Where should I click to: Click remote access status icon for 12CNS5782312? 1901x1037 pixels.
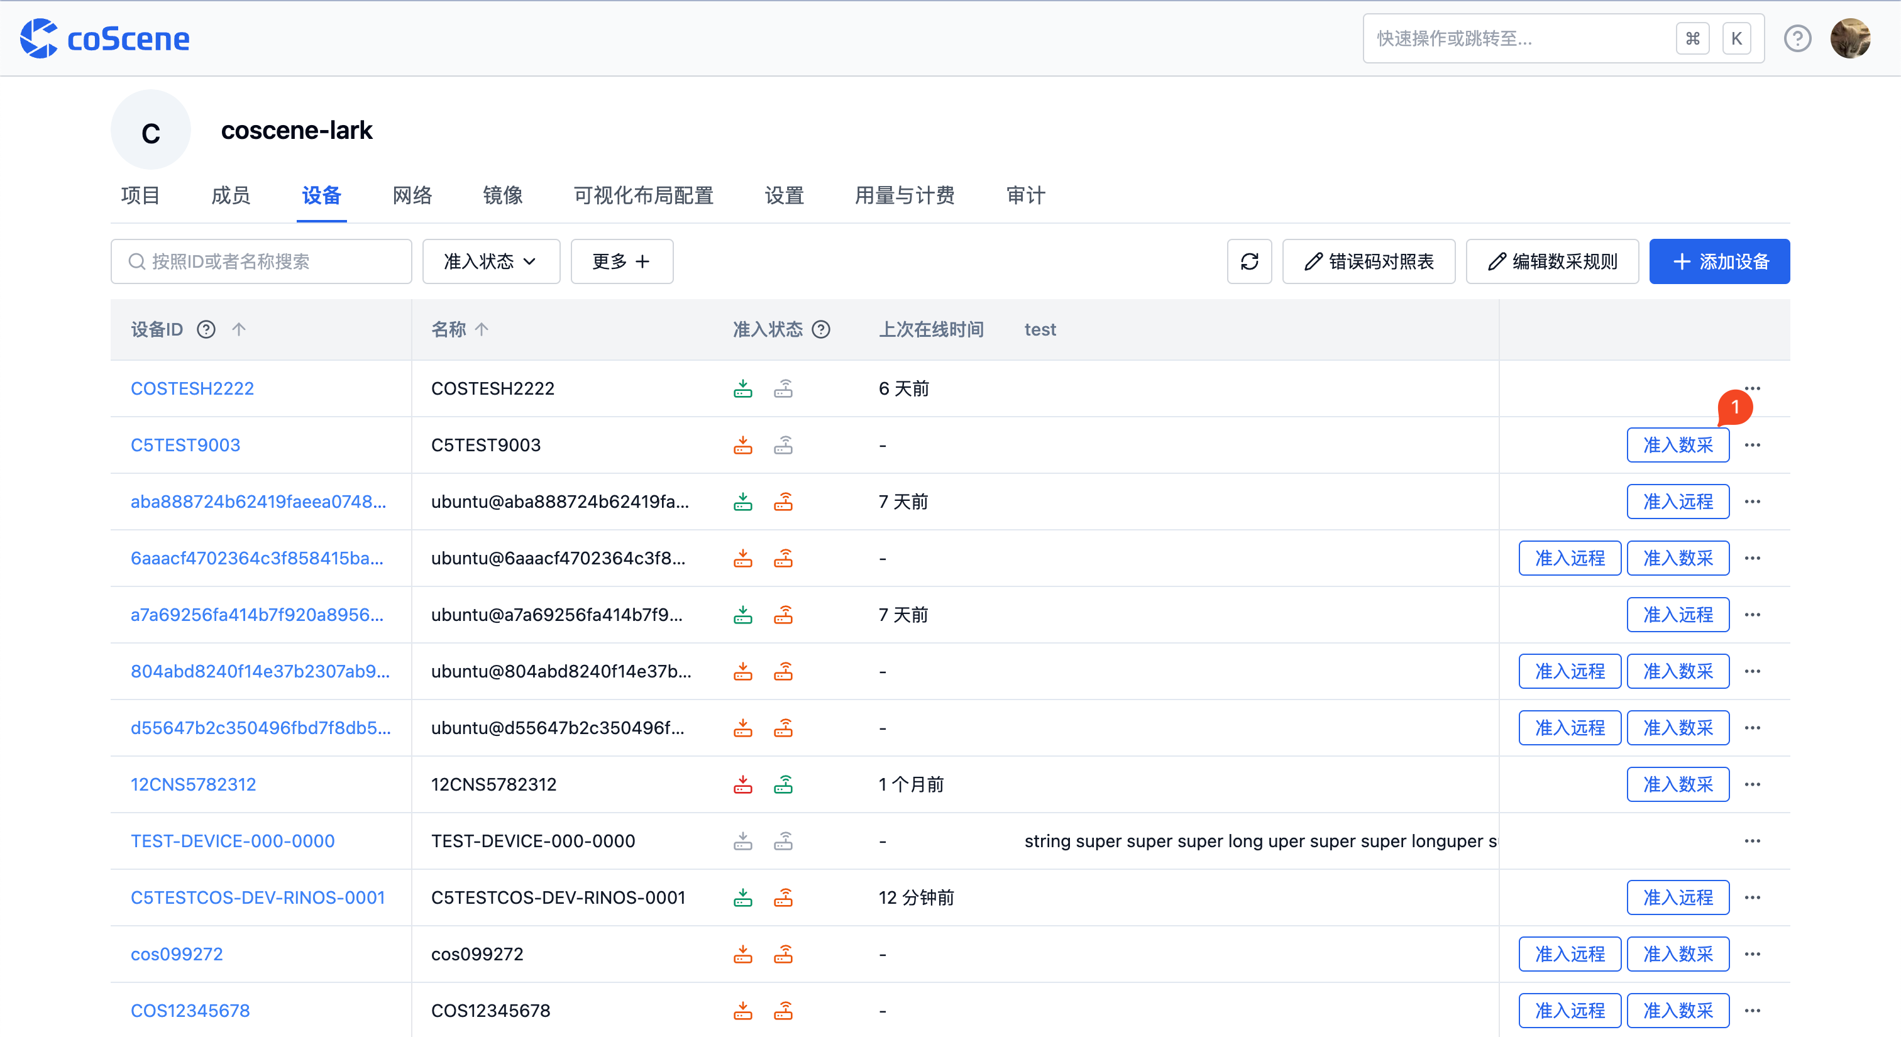coord(783,784)
